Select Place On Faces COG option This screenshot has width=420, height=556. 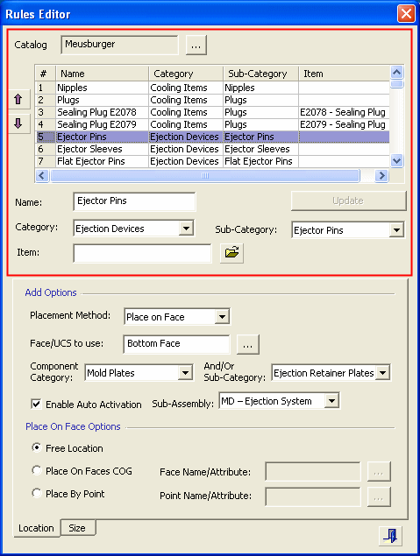coord(36,470)
